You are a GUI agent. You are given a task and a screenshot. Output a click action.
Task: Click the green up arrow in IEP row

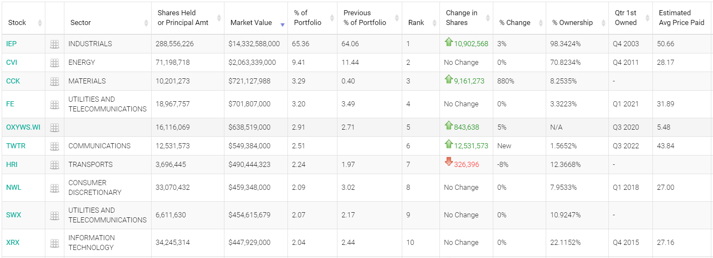point(449,42)
